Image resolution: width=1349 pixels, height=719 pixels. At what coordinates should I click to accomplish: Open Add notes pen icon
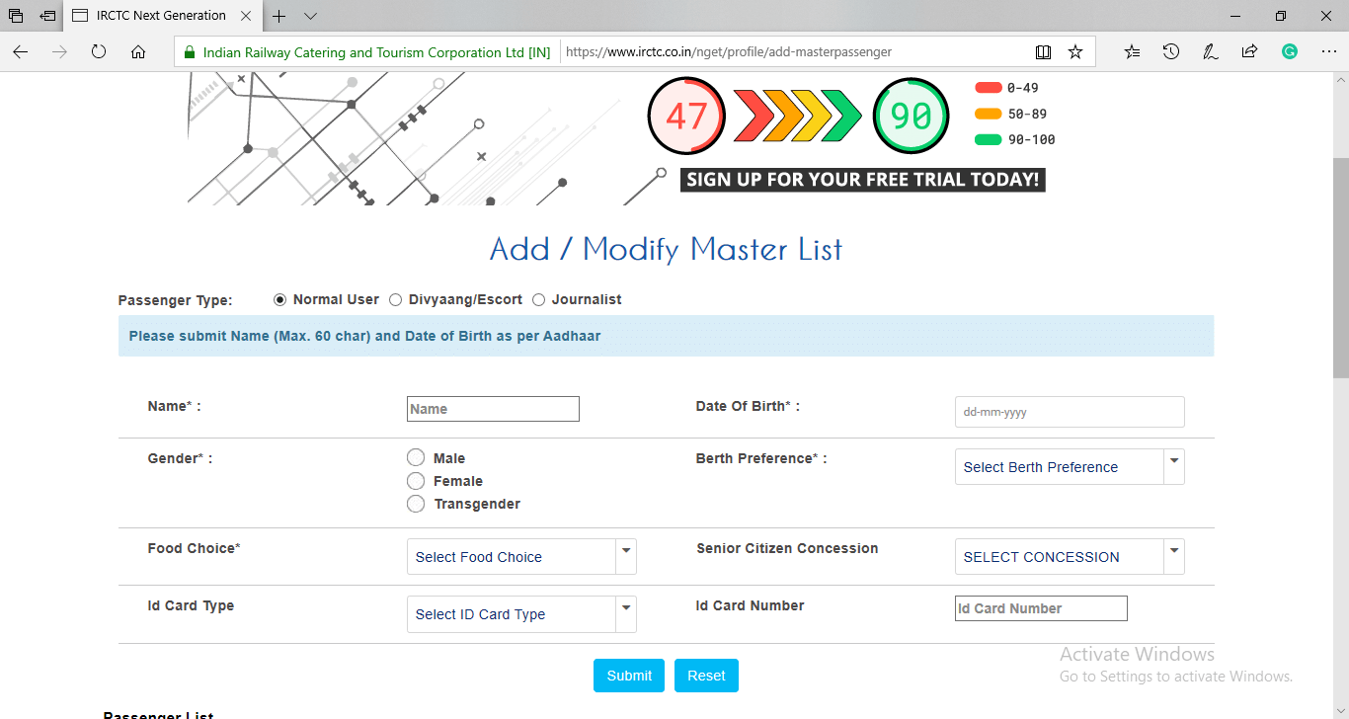tap(1210, 52)
